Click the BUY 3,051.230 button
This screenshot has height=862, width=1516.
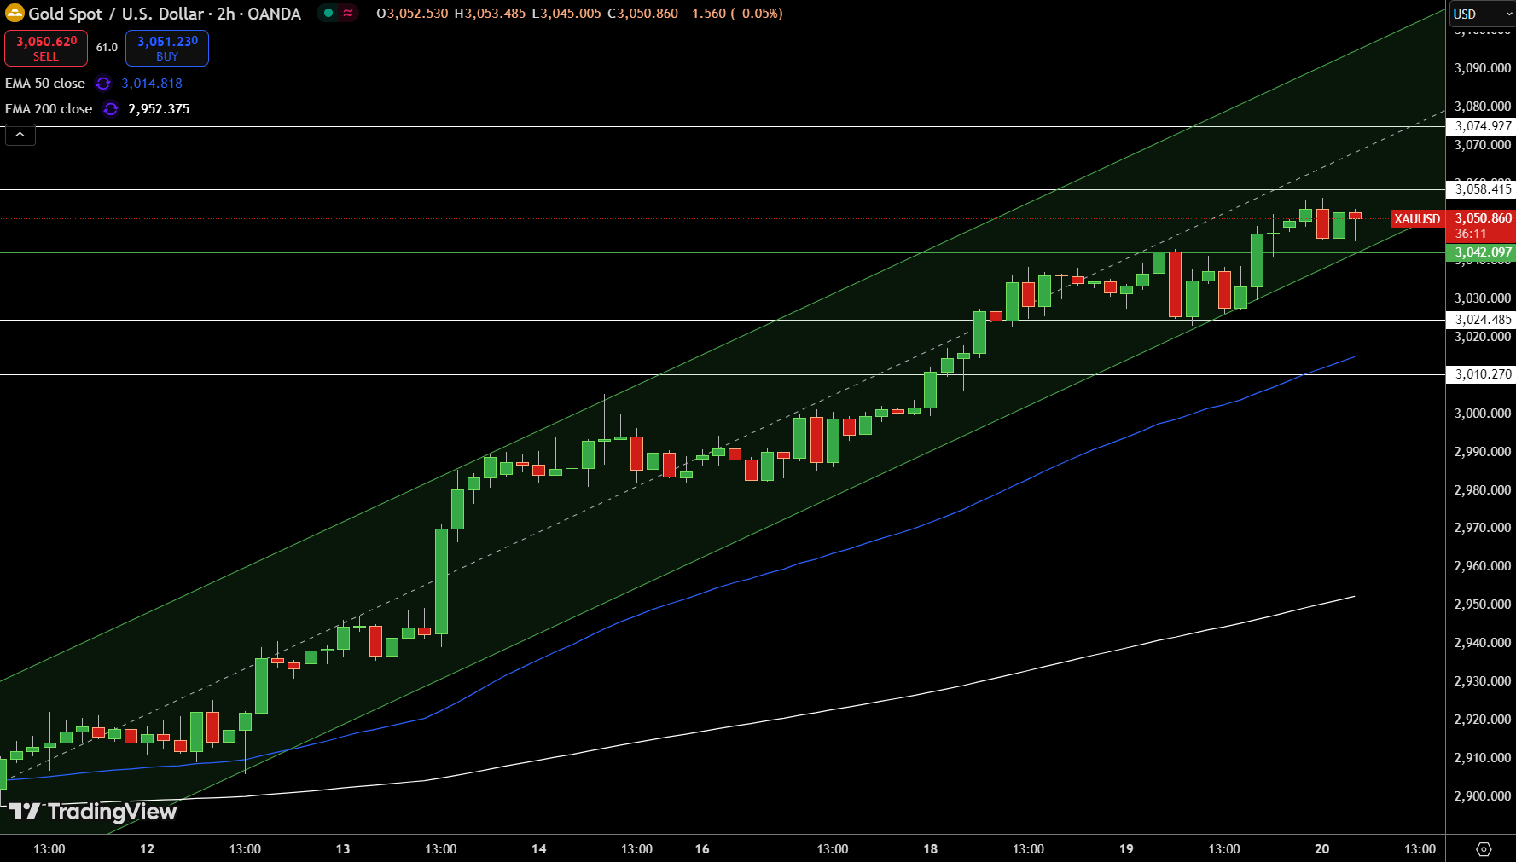point(167,48)
